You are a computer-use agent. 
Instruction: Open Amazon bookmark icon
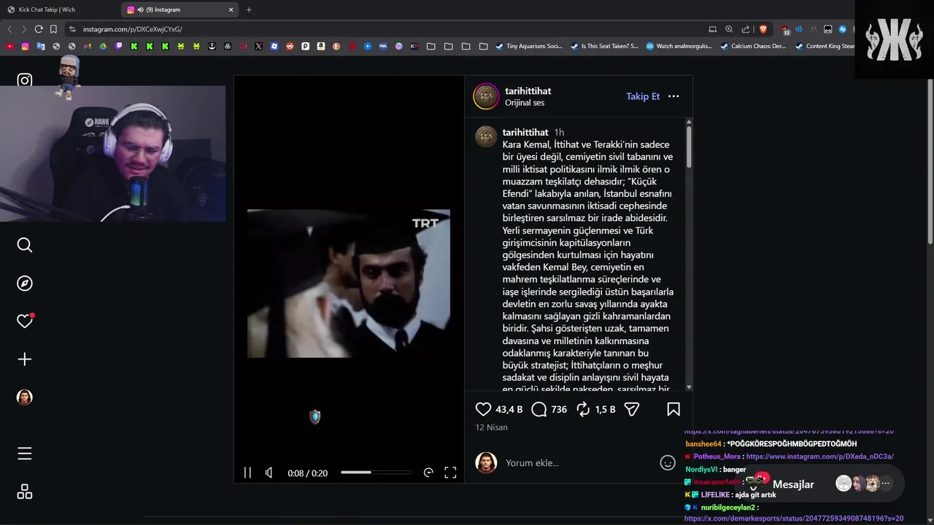click(320, 46)
